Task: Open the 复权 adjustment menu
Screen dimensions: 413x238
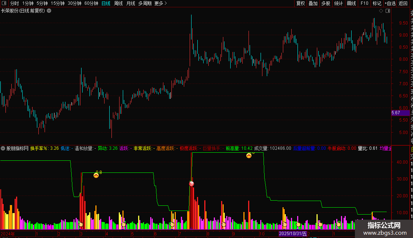Action: 300,3
